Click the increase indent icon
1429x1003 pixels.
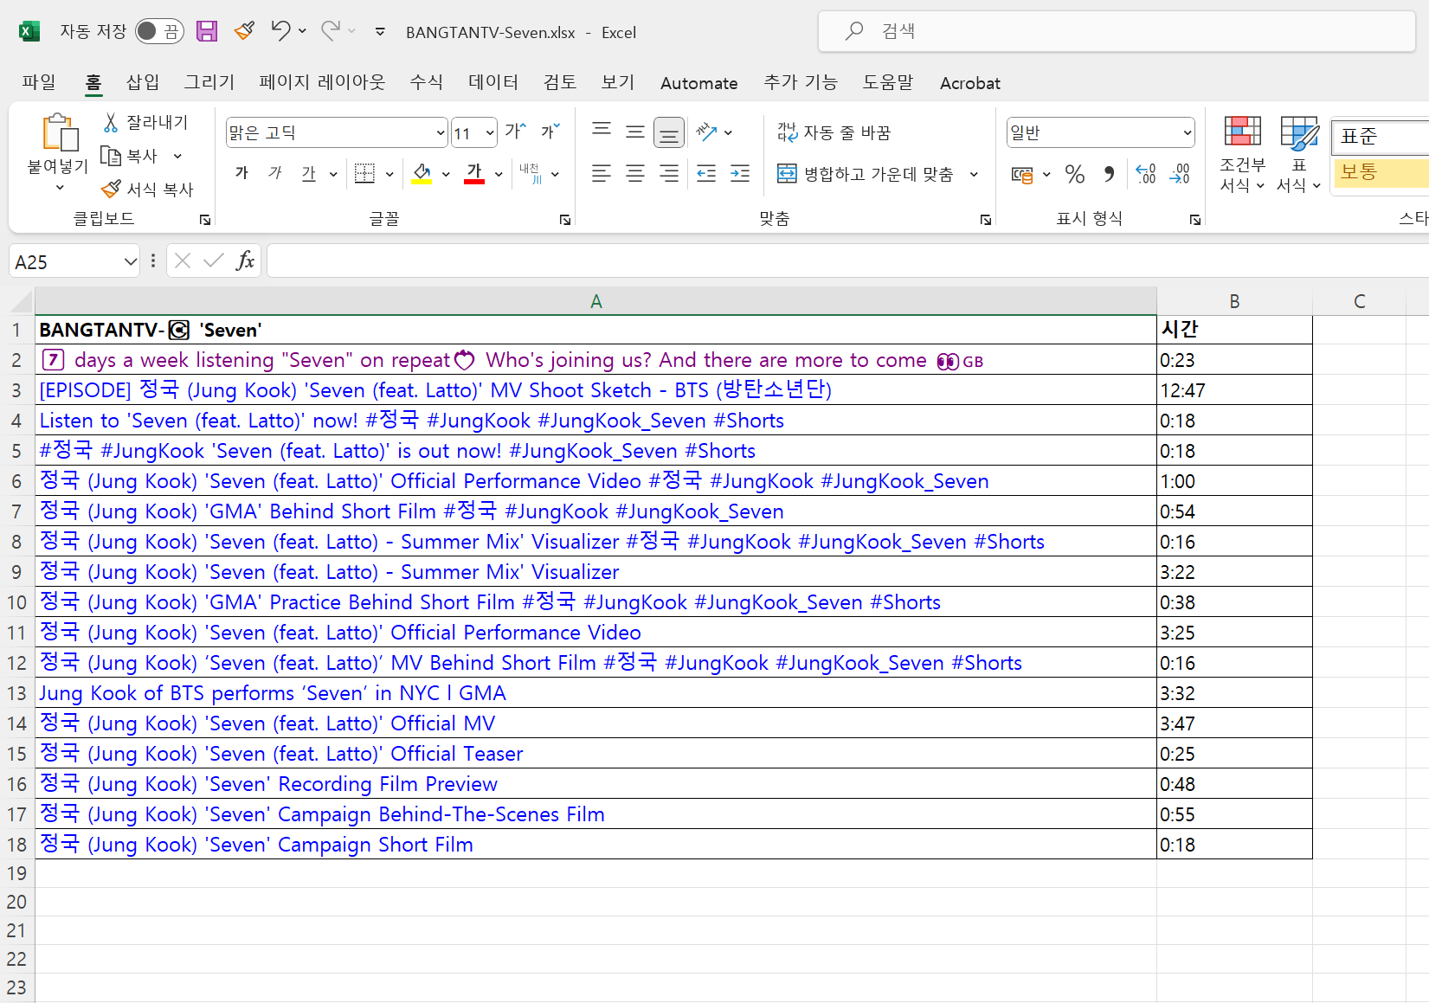click(740, 174)
